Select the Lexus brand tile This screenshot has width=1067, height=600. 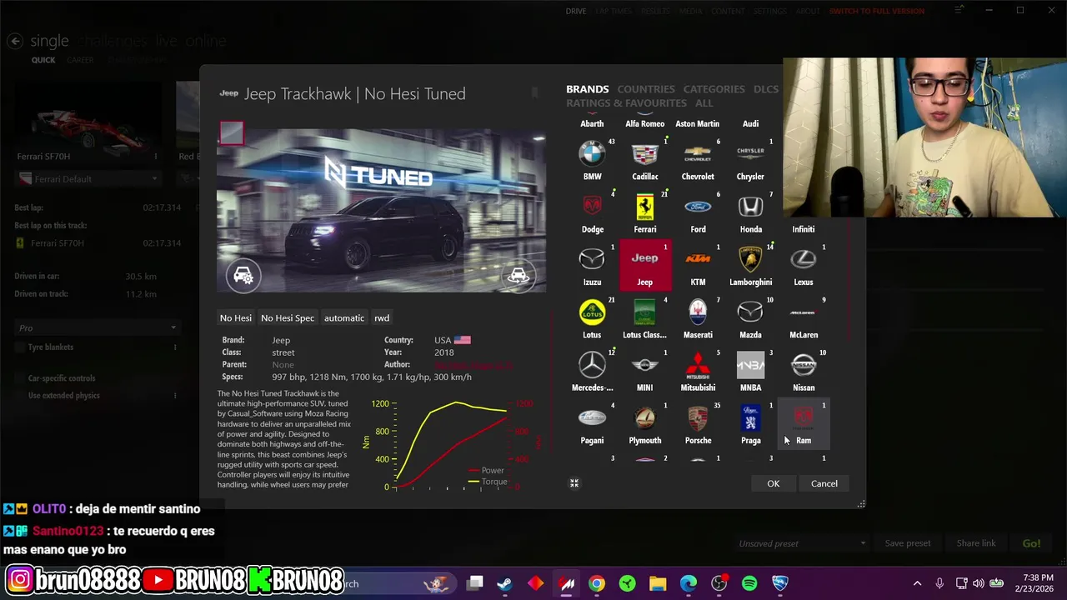point(804,265)
